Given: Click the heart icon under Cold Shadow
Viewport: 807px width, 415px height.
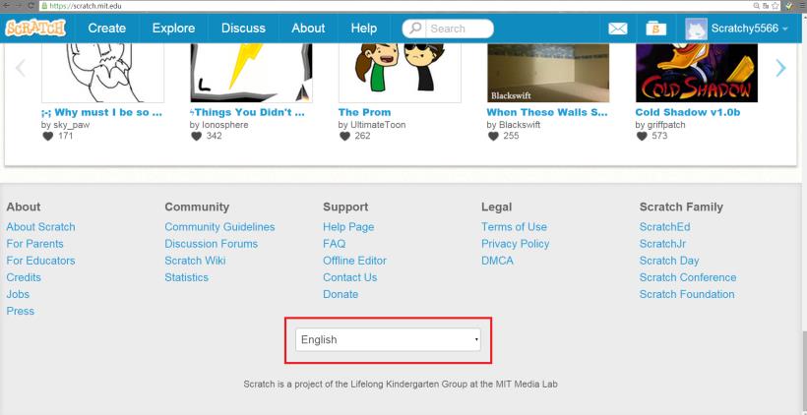Looking at the screenshot, I should pyautogui.click(x=641, y=137).
